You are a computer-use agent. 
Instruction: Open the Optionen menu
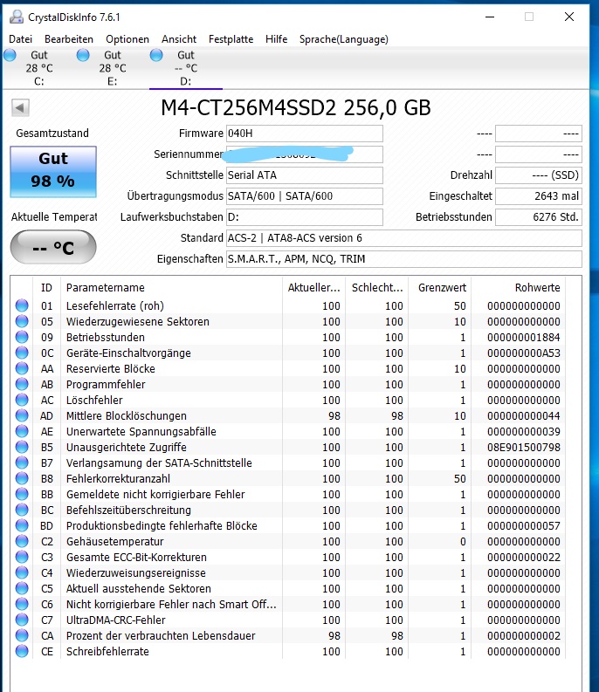click(127, 39)
